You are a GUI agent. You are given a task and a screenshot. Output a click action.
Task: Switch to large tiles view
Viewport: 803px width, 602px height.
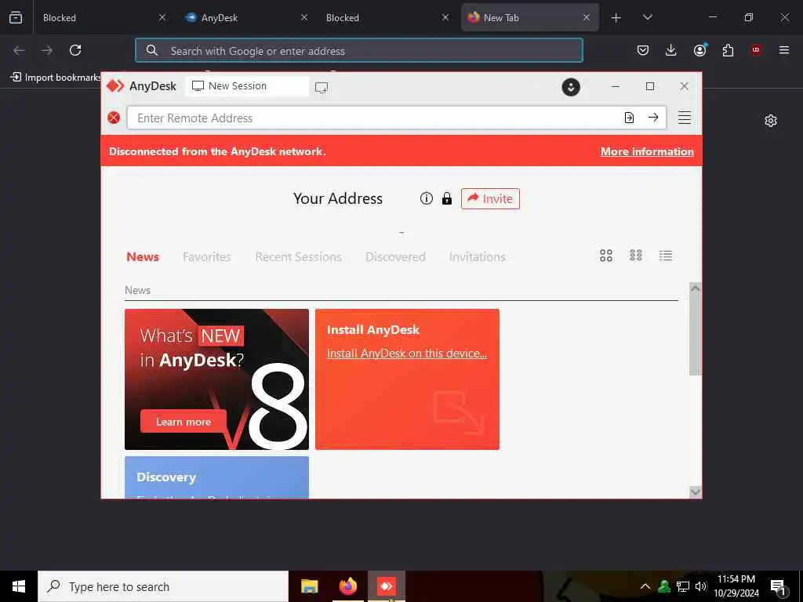click(606, 256)
